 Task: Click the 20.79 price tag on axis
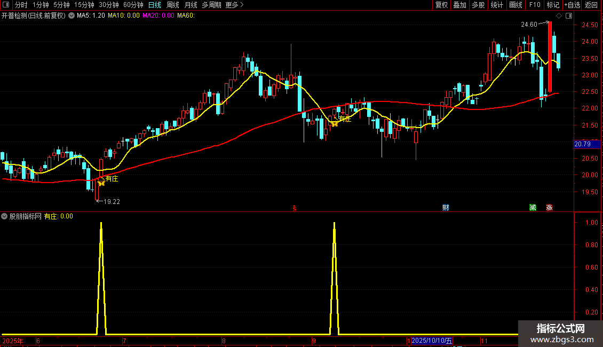click(587, 144)
